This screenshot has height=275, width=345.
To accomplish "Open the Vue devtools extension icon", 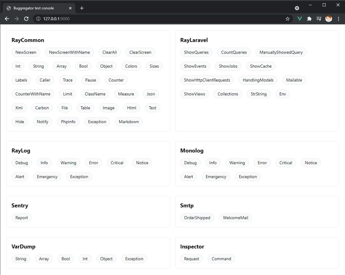I will click(299, 19).
